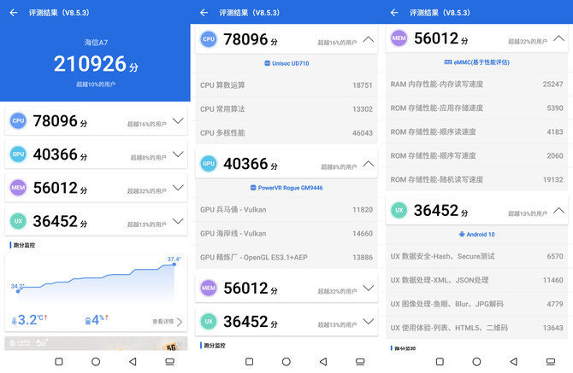The height and width of the screenshot is (373, 573).
Task: Select the ROM 存储性能-随机读写速度 row
Action: (476, 179)
